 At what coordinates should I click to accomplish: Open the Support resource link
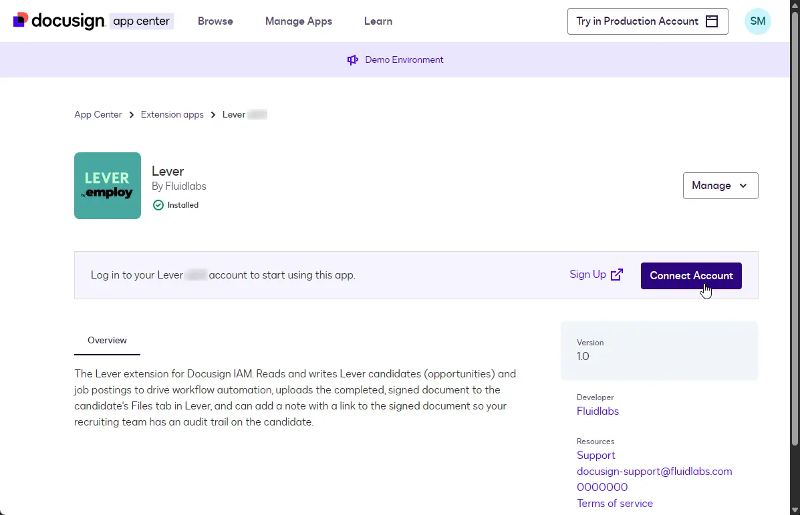[x=596, y=456]
